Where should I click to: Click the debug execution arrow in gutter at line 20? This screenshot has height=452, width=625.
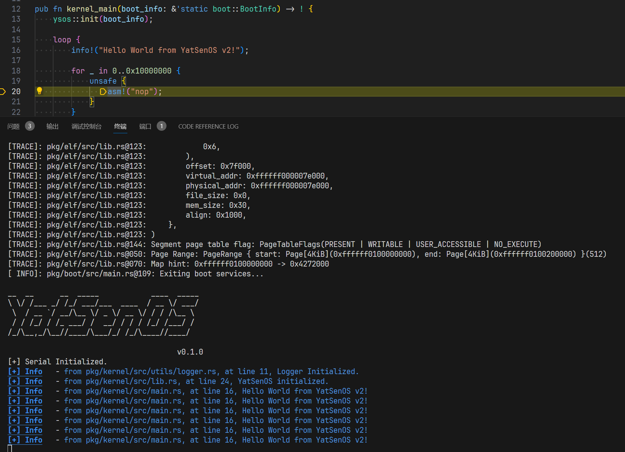3,92
